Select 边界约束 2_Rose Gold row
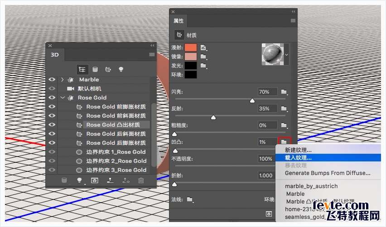 pyautogui.click(x=116, y=161)
